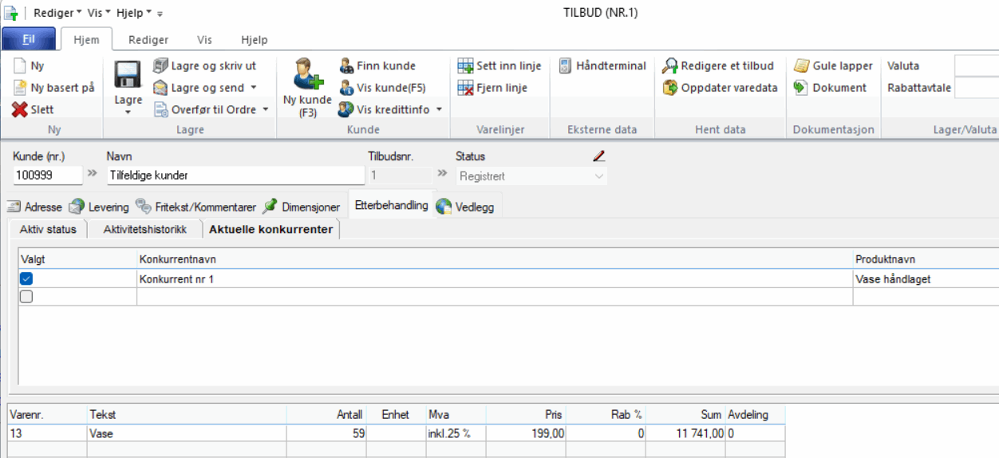Click Oppdater varedata icon
The image size is (999, 458).
coord(670,88)
